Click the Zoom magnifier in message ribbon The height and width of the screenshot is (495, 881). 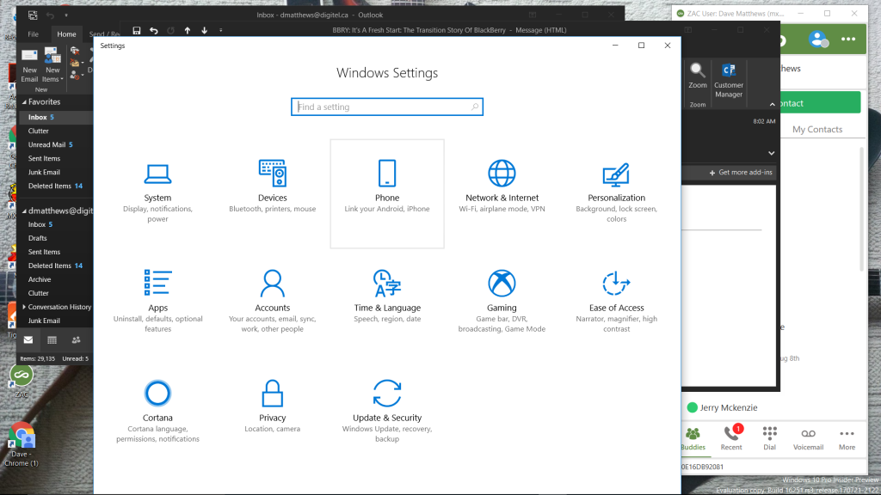click(697, 76)
